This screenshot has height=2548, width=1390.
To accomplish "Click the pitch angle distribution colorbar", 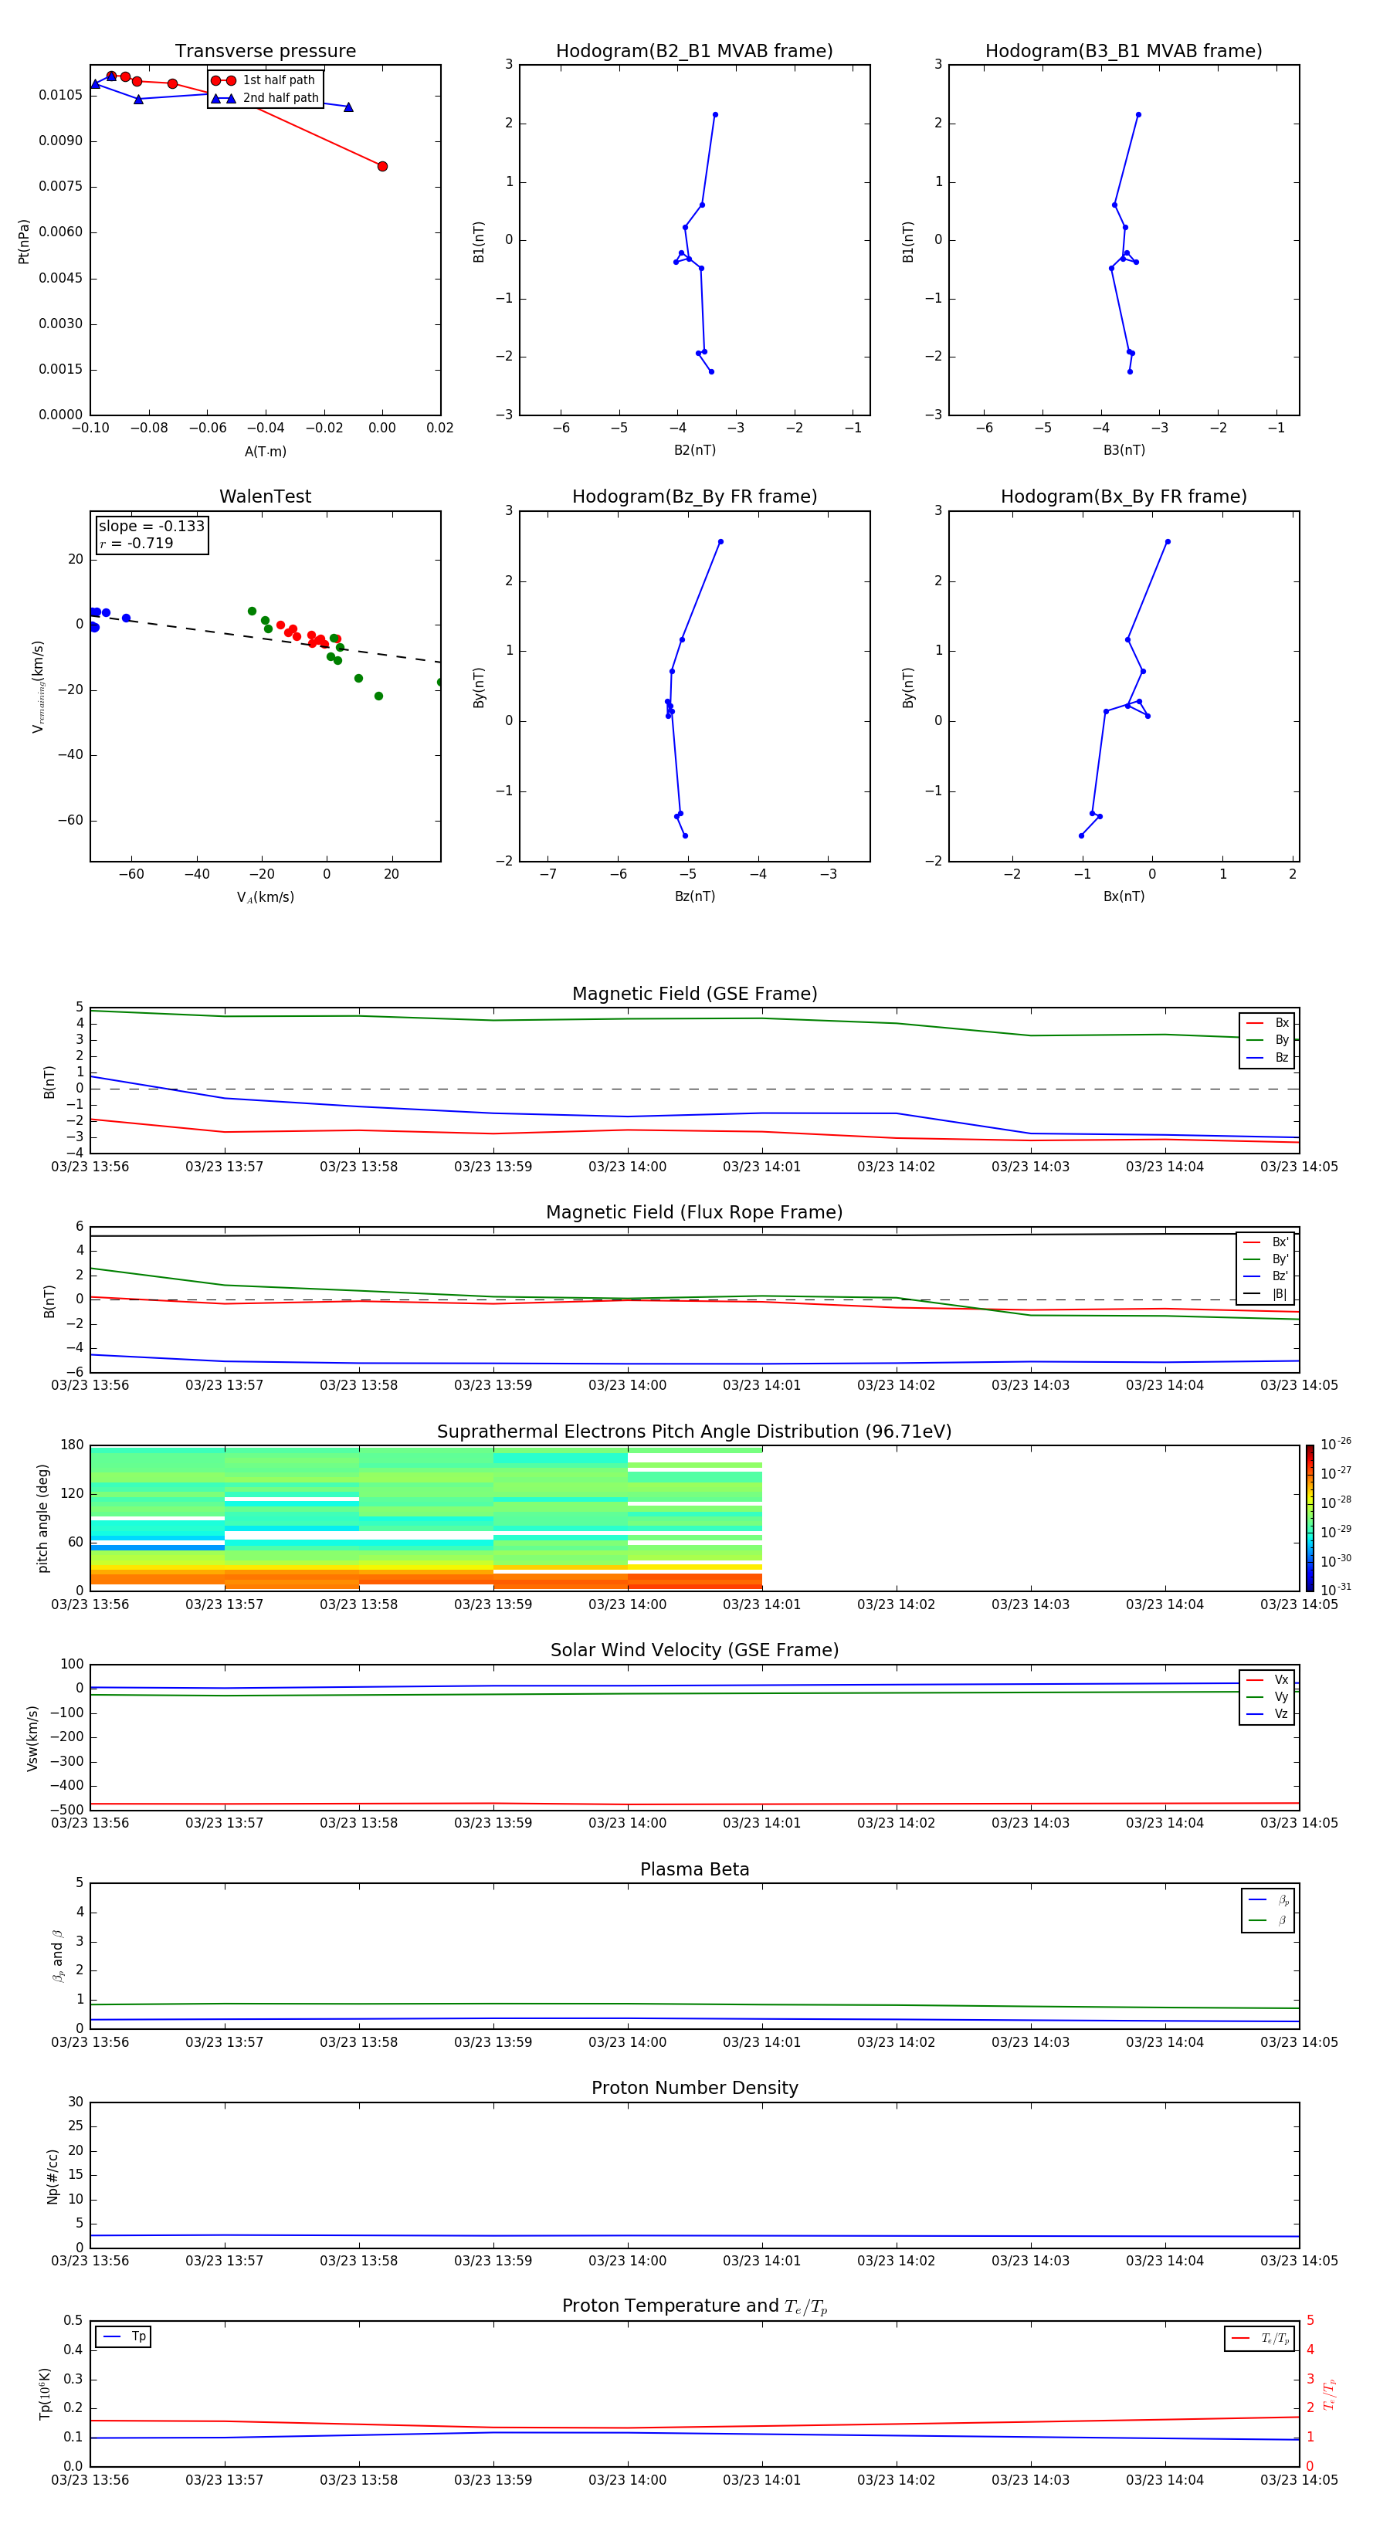I will point(1309,1517).
